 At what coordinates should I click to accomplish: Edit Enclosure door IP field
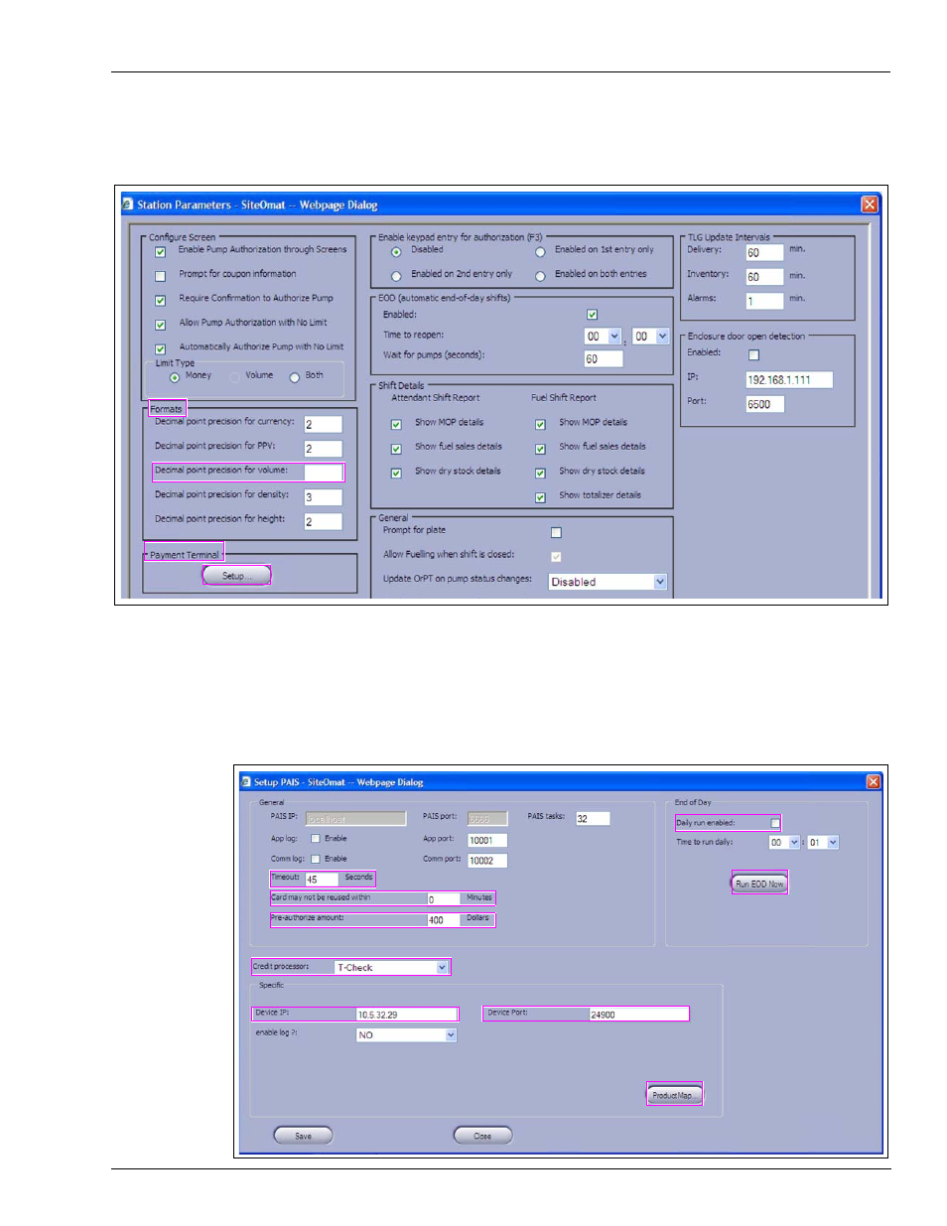pyautogui.click(x=789, y=380)
